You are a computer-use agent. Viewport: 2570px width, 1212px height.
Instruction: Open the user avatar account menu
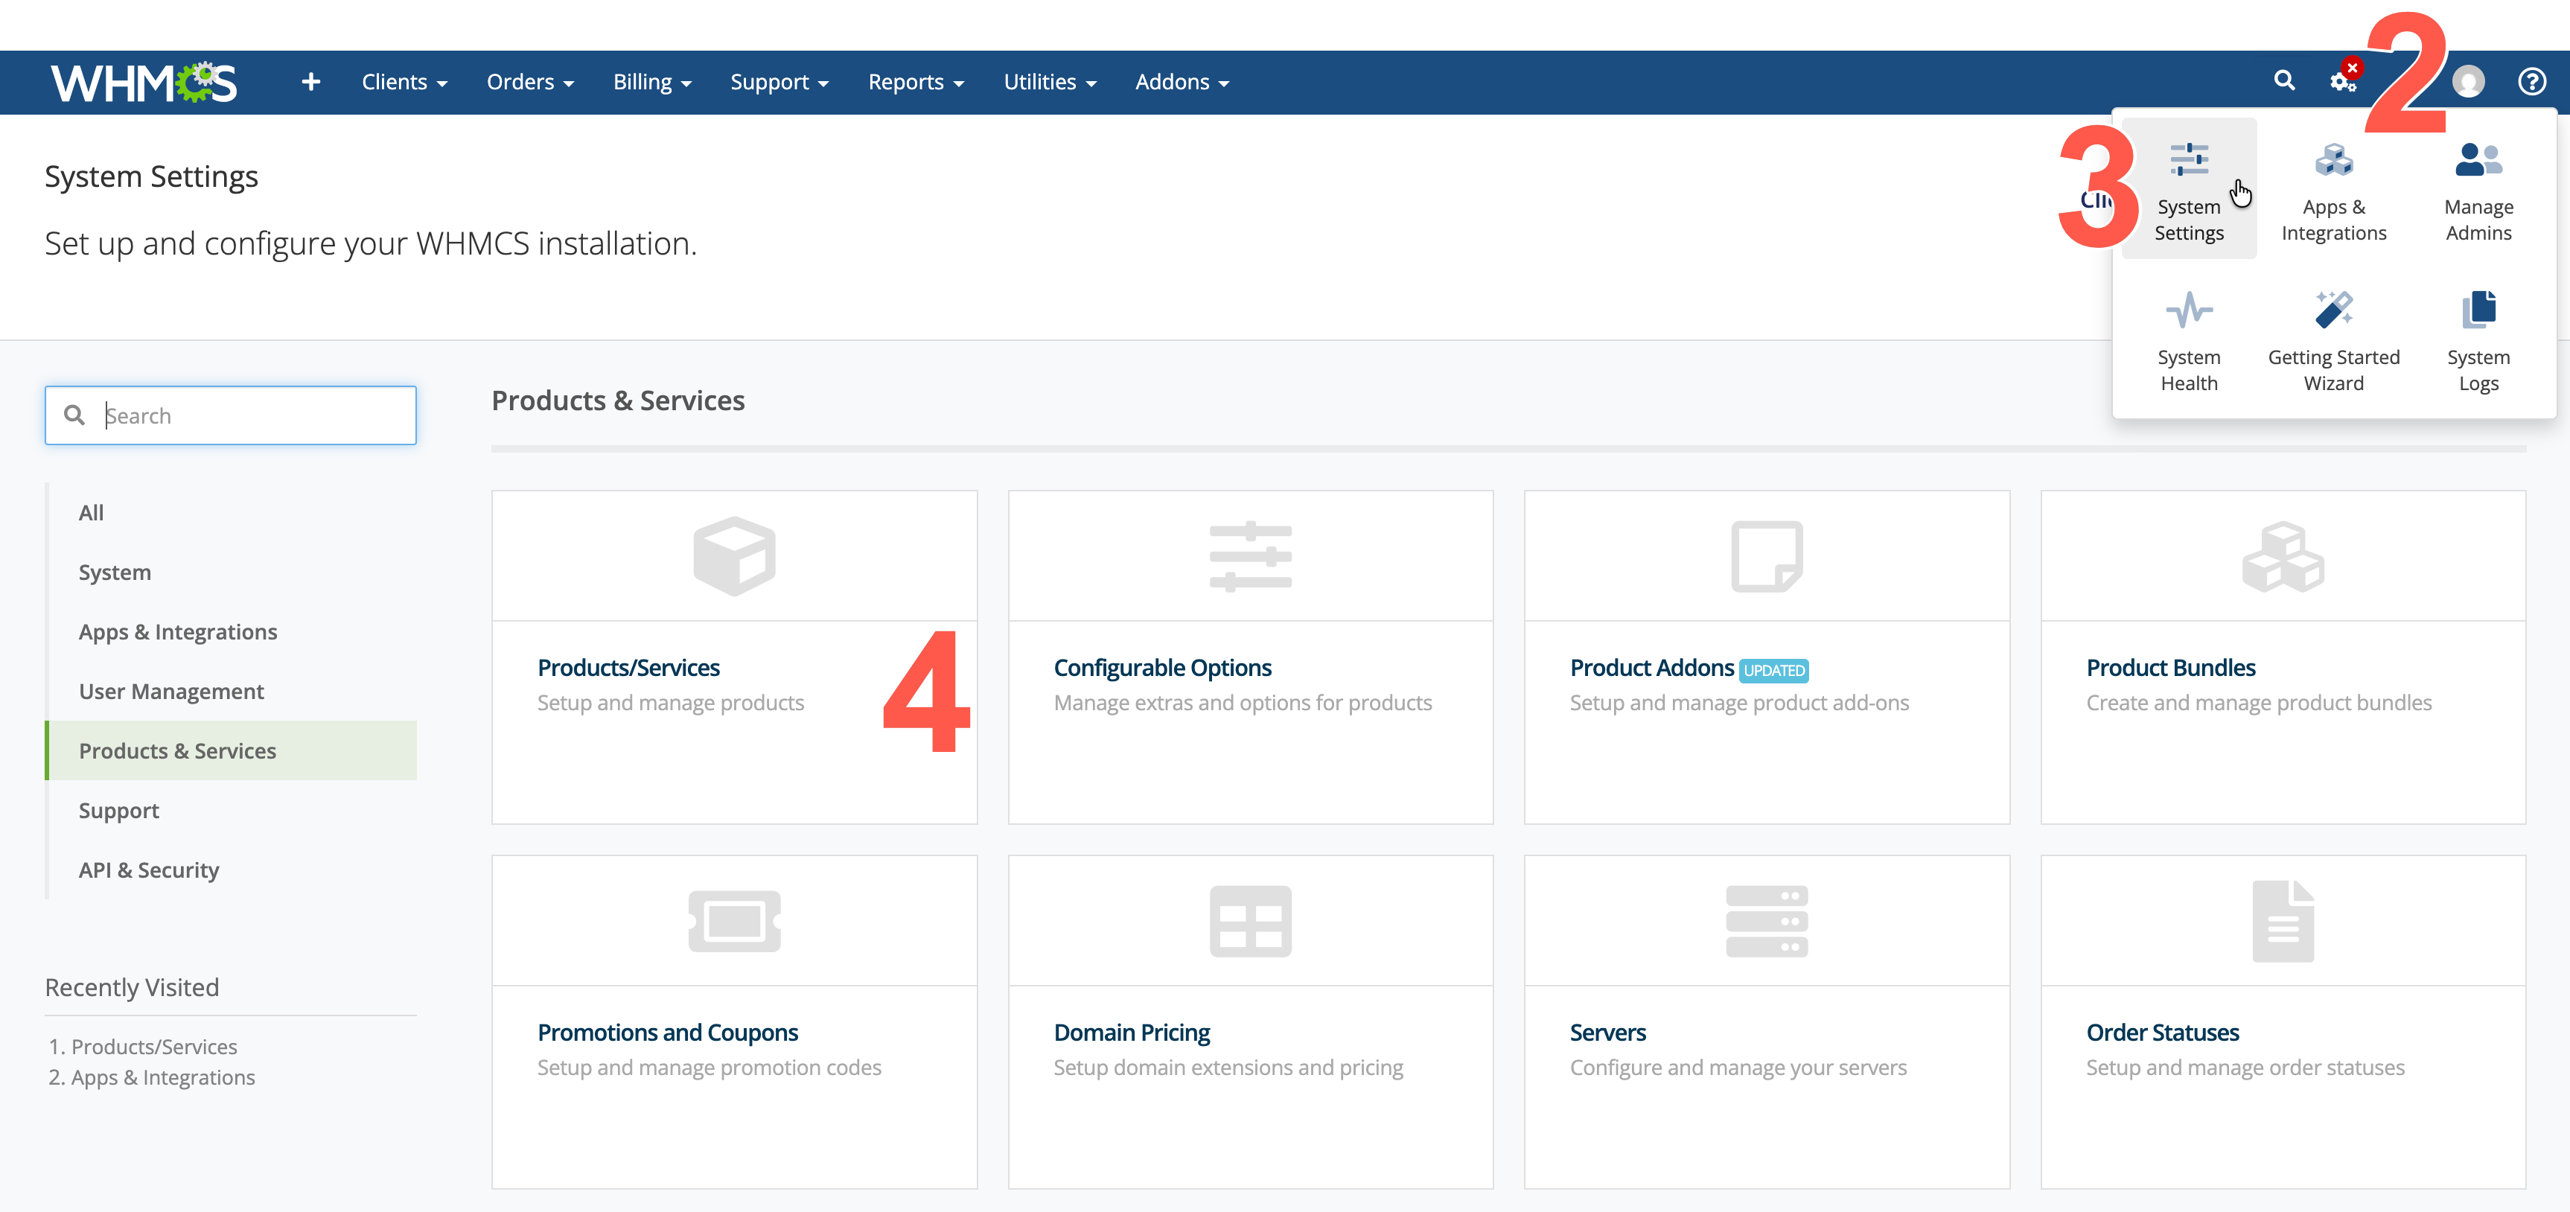[x=2468, y=81]
